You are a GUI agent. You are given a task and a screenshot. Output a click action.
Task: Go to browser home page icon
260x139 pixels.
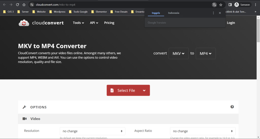pos(24,5)
